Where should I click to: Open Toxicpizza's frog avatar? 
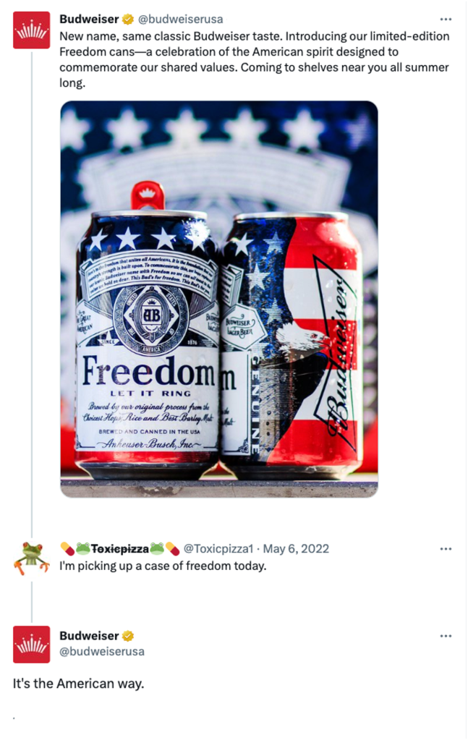pyautogui.click(x=31, y=558)
